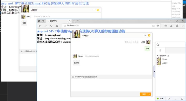Click the 在吗 message bubble

point(147,49)
